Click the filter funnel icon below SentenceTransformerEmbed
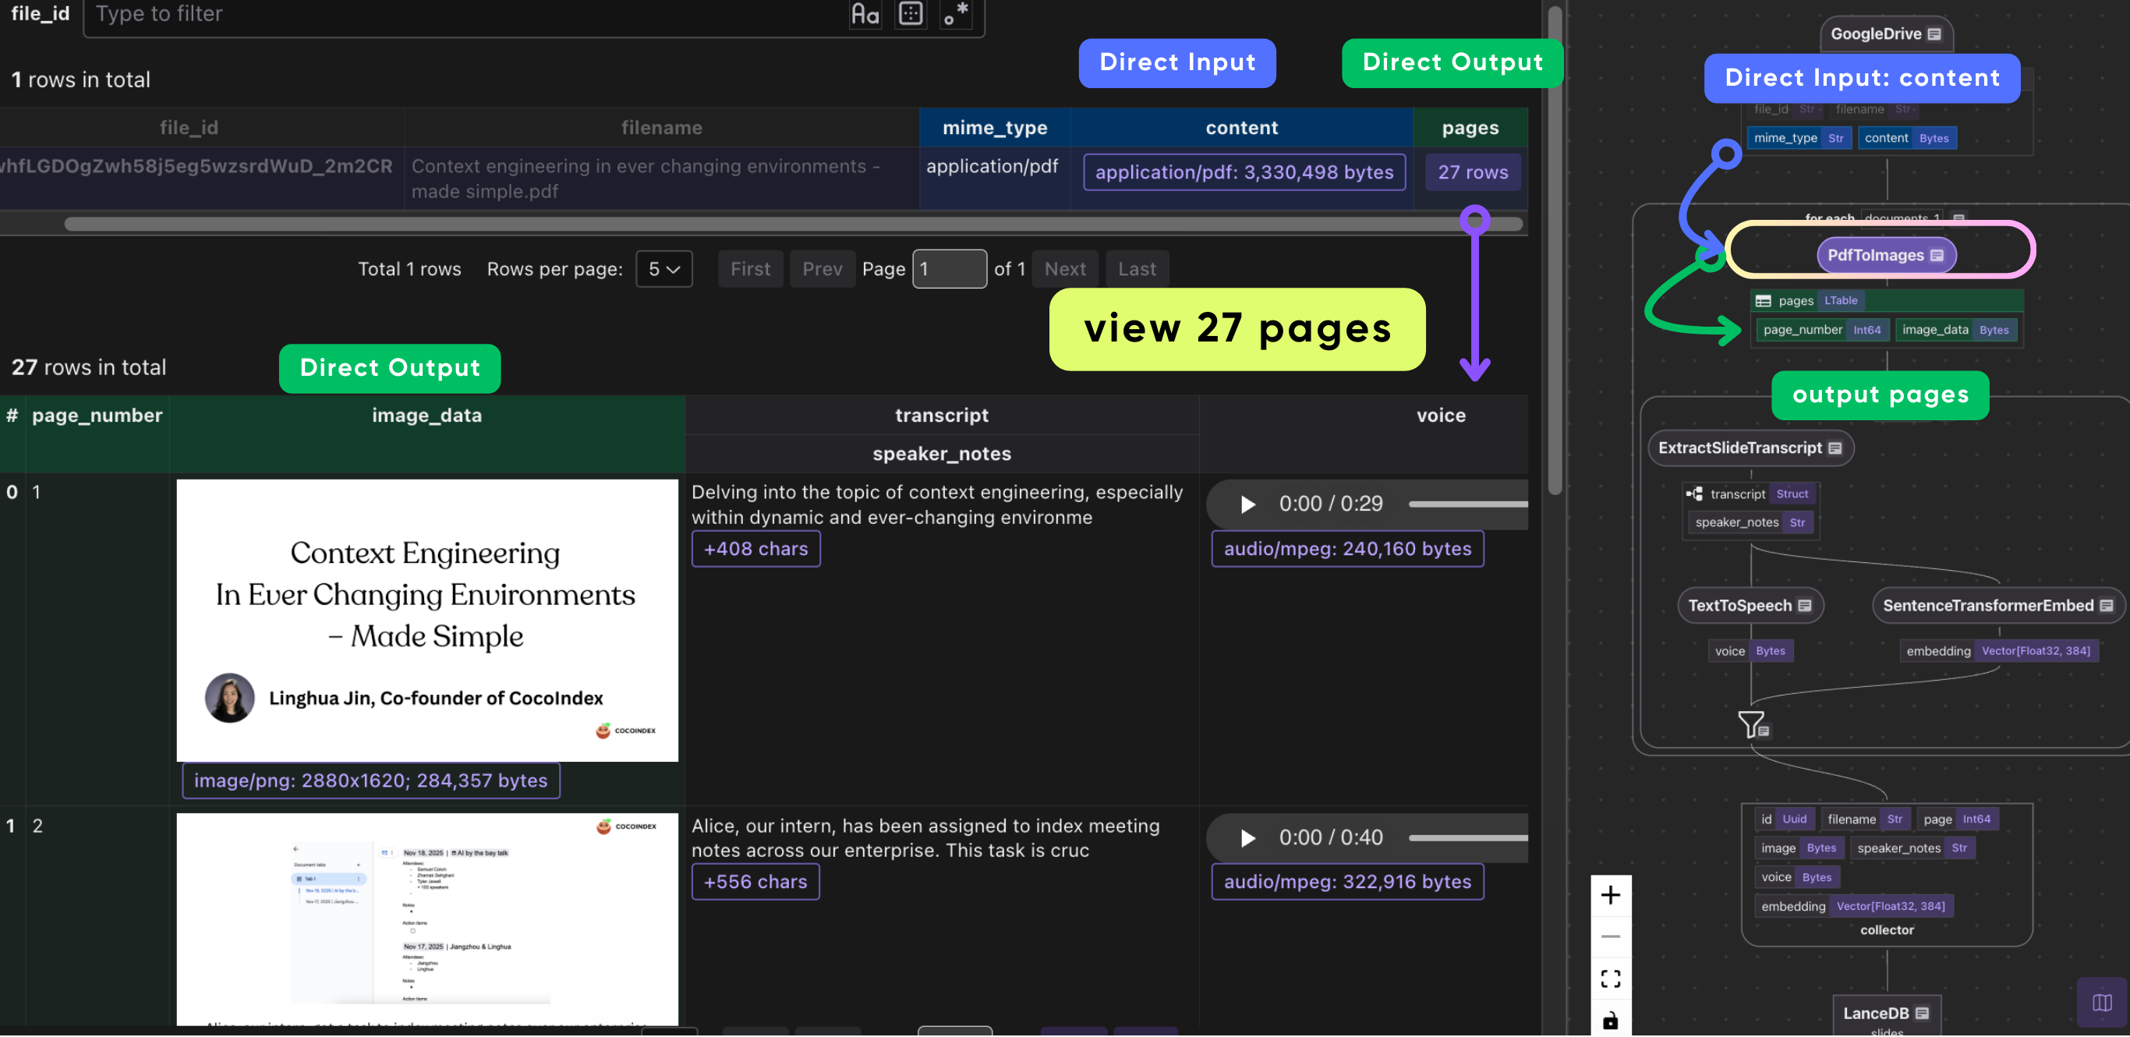 [1750, 725]
